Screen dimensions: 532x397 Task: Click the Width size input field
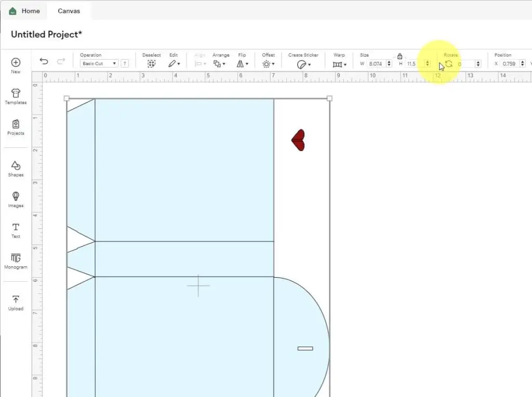click(x=377, y=63)
